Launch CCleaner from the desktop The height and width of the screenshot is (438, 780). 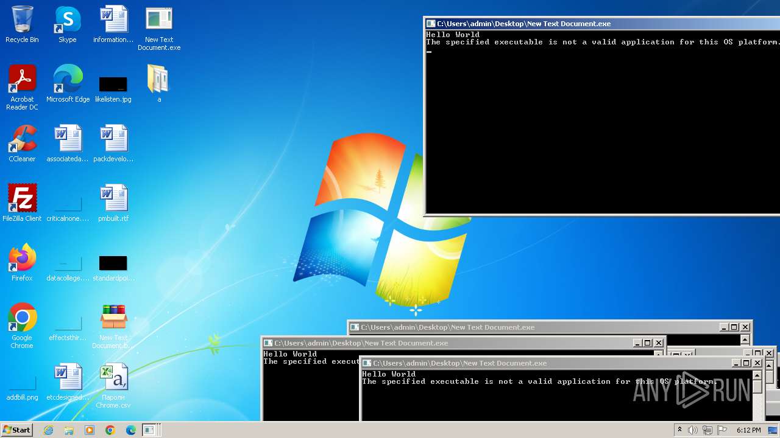(22, 144)
